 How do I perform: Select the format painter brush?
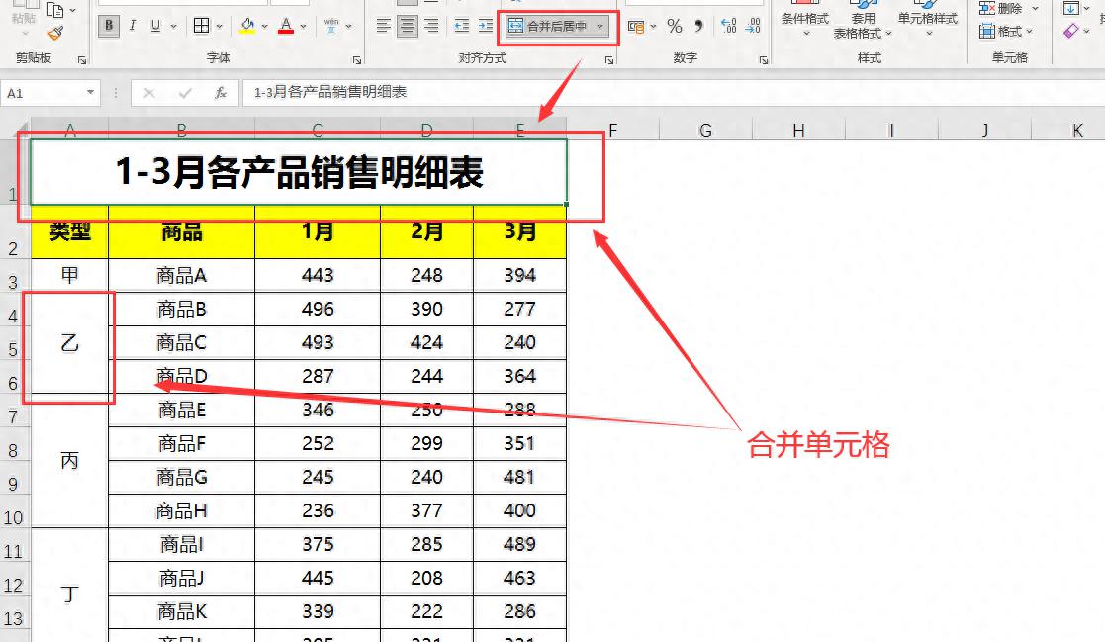[x=55, y=33]
